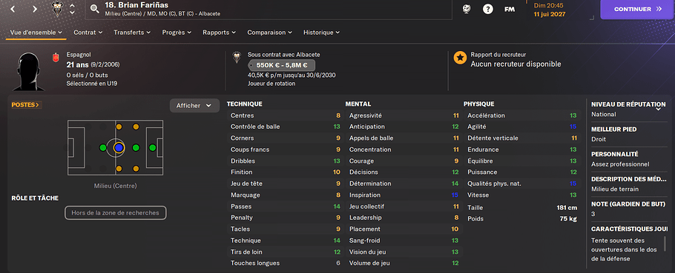Open the help question mark icon
Image resolution: width=675 pixels, height=273 pixels.
(488, 9)
